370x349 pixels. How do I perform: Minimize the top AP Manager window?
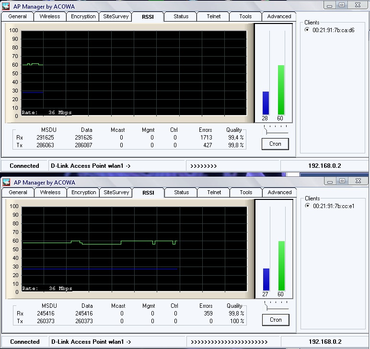[330, 5]
